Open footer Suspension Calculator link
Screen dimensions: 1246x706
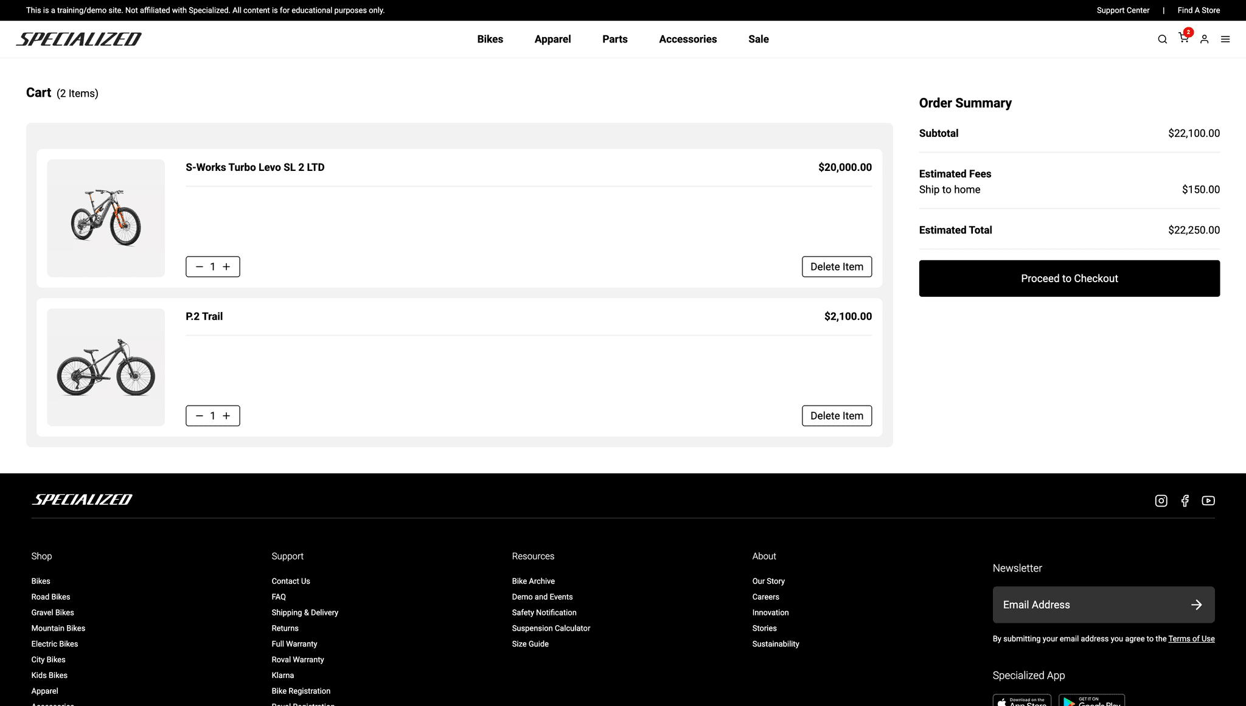coord(551,628)
